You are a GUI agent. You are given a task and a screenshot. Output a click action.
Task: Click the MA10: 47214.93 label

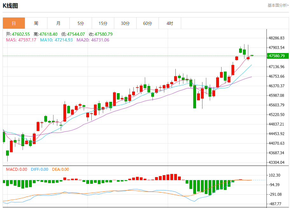point(56,40)
